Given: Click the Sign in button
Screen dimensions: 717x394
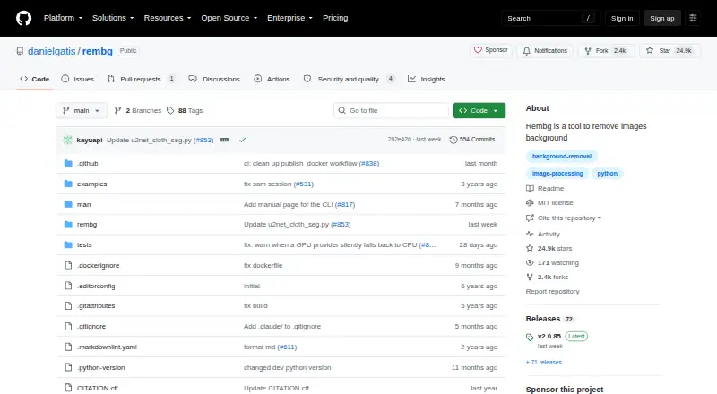Looking at the screenshot, I should tap(622, 18).
